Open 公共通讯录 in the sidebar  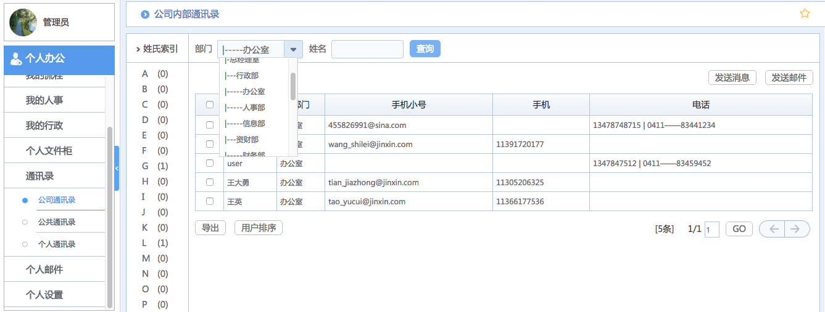tap(57, 222)
